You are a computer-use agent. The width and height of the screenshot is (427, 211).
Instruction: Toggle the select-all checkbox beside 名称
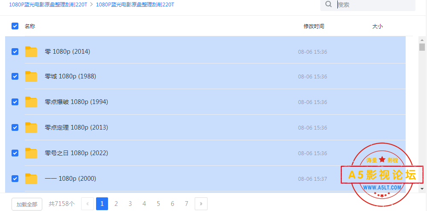[15, 26]
